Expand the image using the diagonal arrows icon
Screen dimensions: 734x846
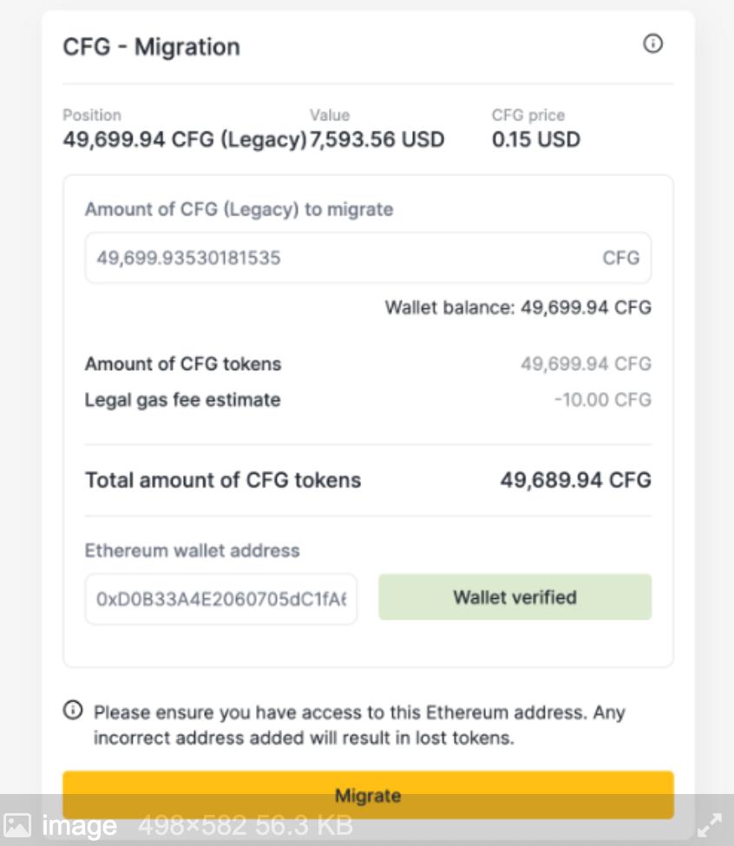(x=709, y=825)
